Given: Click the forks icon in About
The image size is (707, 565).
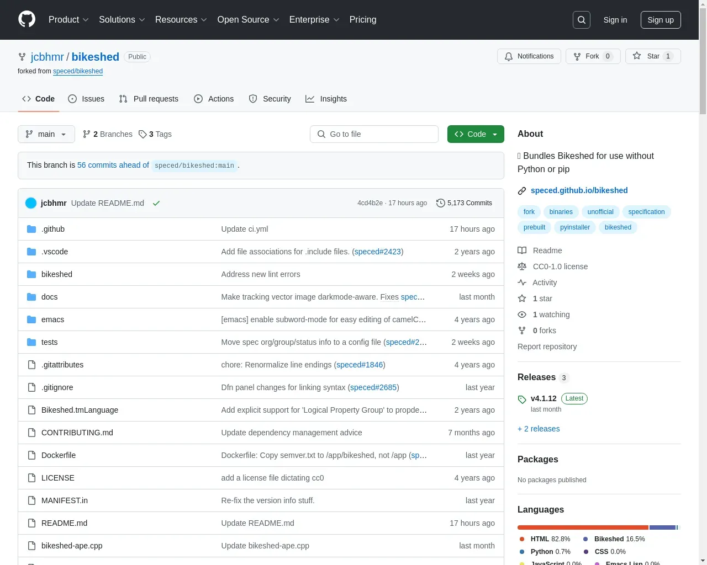Looking at the screenshot, I should click(522, 331).
